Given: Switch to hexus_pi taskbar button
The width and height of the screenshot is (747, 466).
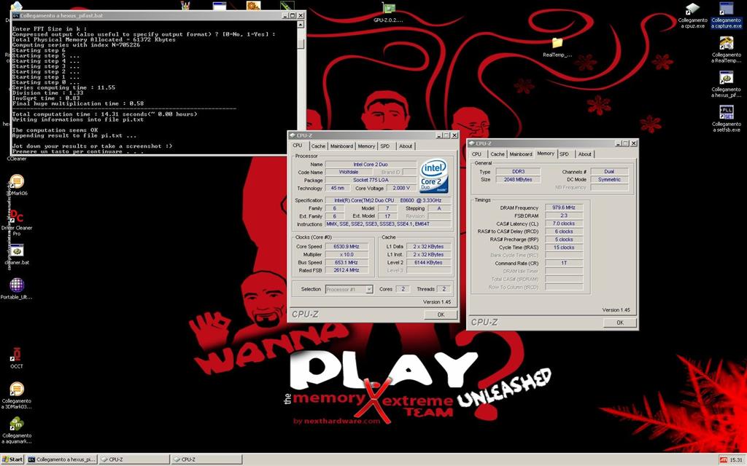Looking at the screenshot, I should point(62,459).
